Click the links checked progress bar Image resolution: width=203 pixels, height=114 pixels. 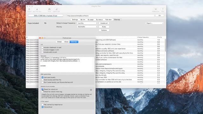pos(46,16)
